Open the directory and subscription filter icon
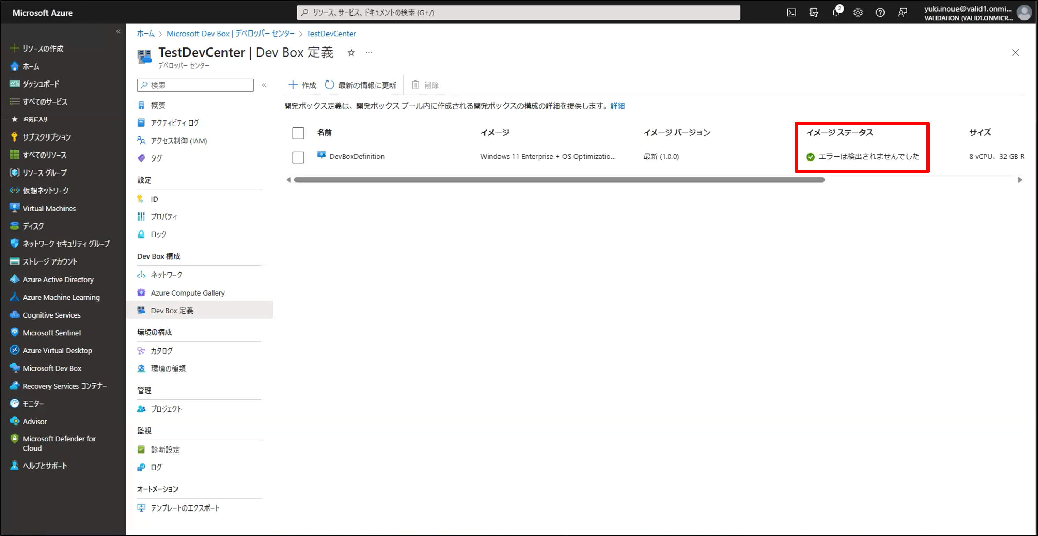The height and width of the screenshot is (536, 1038). (x=814, y=13)
